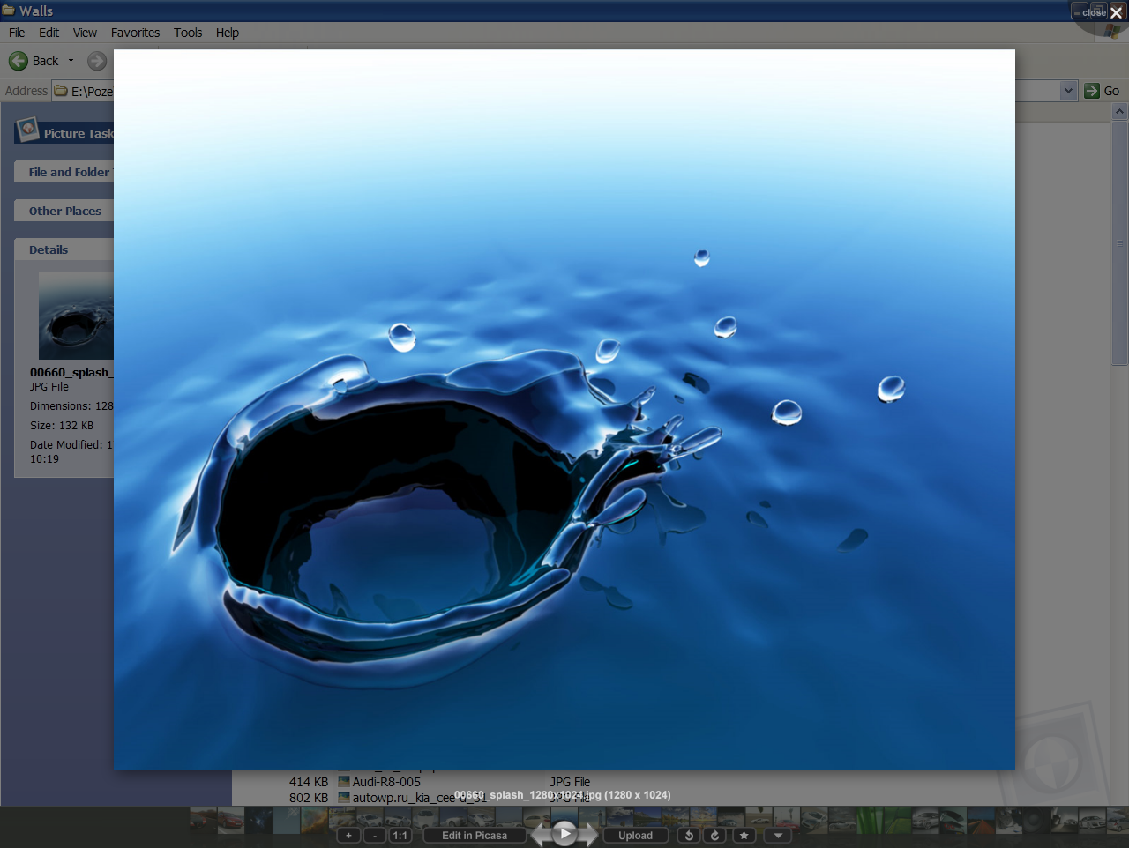1129x848 pixels.
Task: Zoom out with the minus button
Action: pos(375,835)
